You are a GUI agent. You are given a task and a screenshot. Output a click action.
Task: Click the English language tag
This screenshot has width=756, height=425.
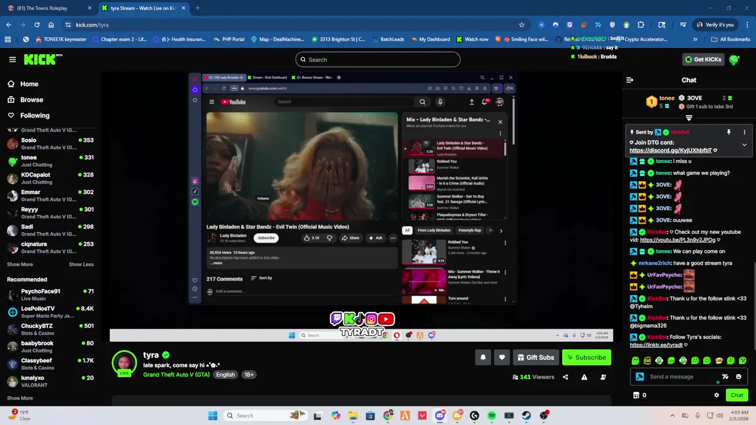click(x=225, y=375)
